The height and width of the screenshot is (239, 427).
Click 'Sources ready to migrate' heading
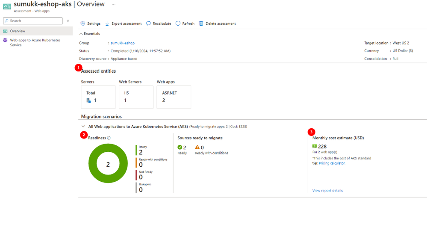200,138
